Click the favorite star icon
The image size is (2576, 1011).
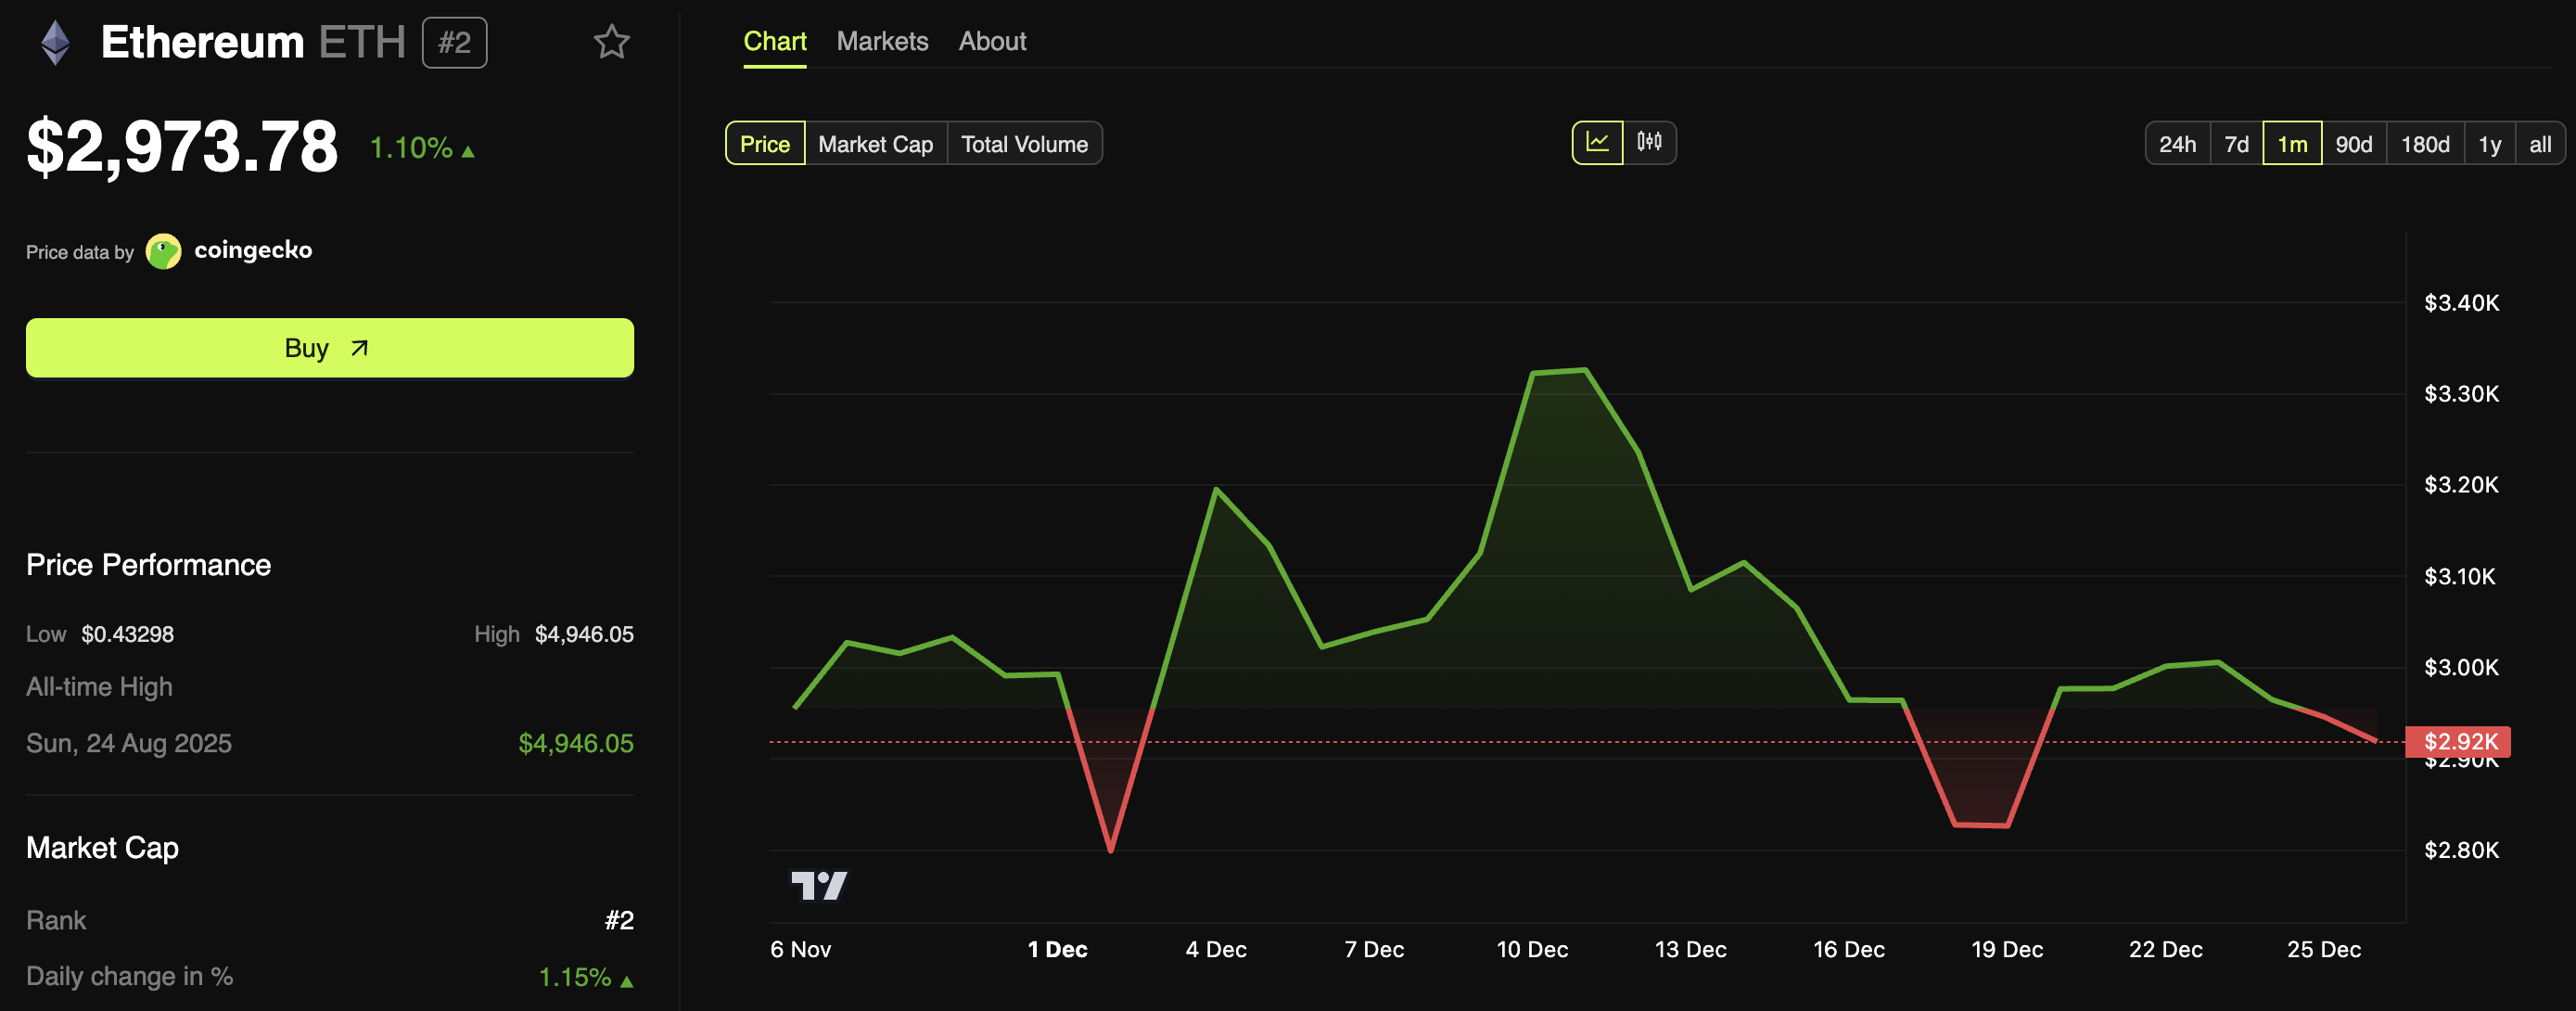(611, 42)
